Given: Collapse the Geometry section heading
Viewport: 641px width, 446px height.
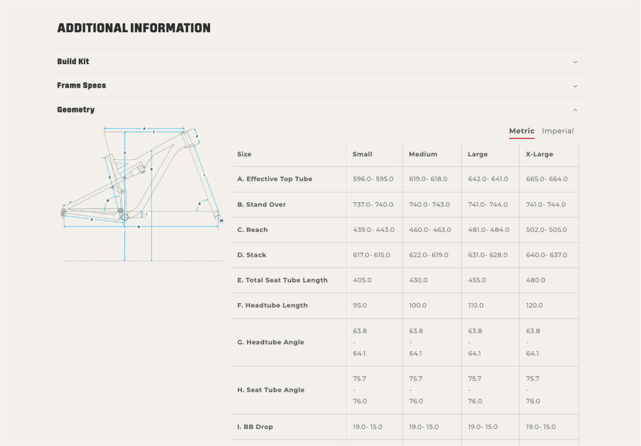Looking at the screenshot, I should (x=76, y=110).
